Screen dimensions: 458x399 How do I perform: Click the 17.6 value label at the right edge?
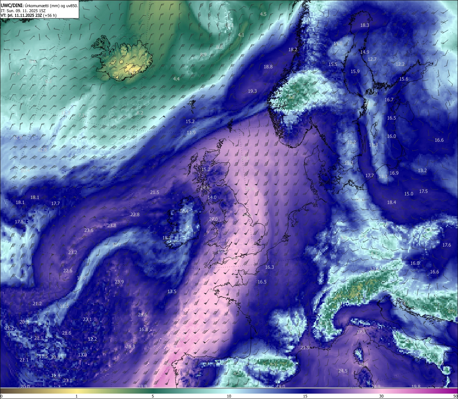(x=447, y=245)
